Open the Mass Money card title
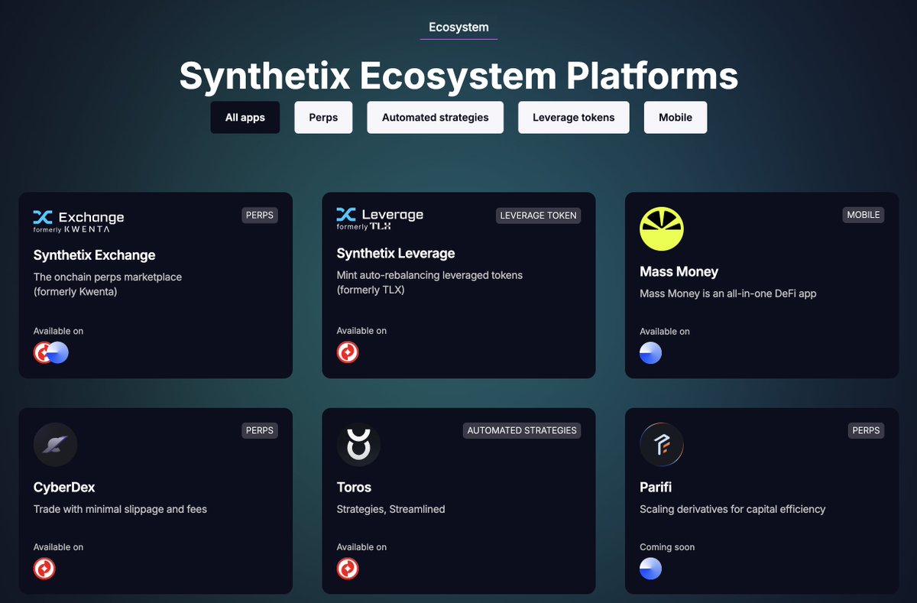The image size is (917, 603). tap(679, 271)
